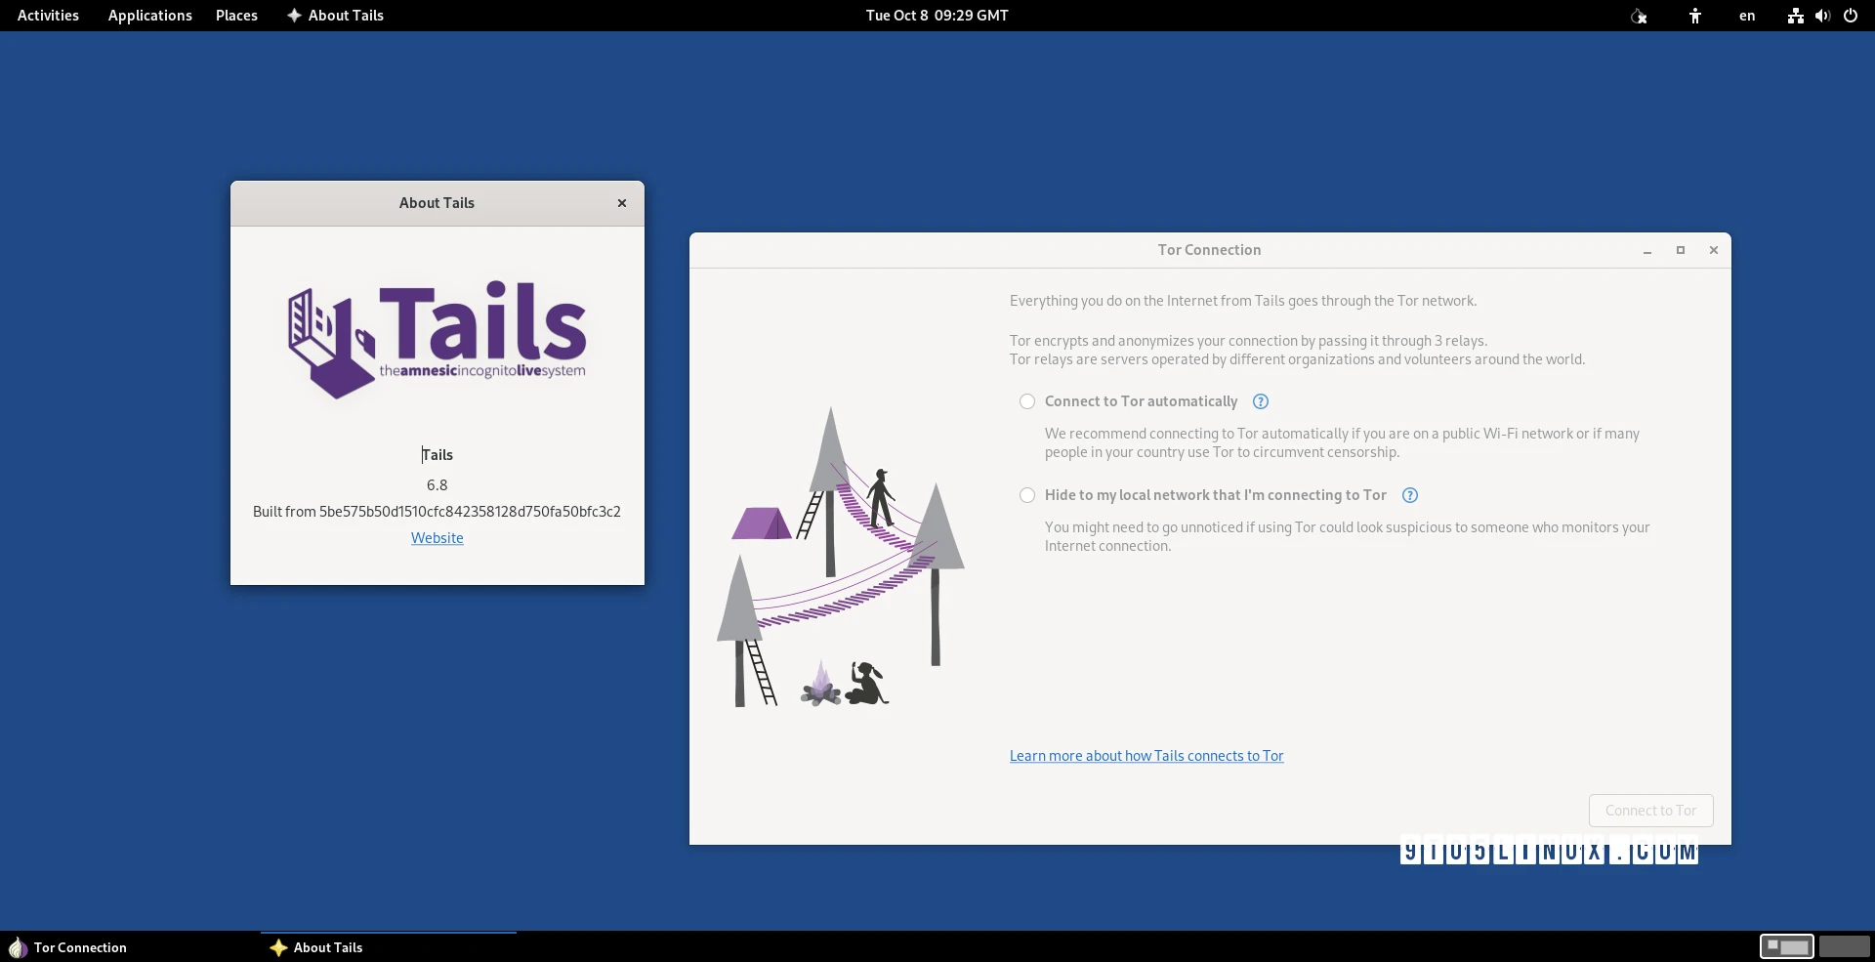
Task: Open Learn more about how Tails connects link
Action: coord(1146,756)
